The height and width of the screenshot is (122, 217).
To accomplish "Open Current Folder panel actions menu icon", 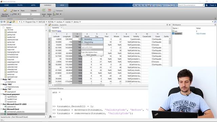I will pos(46,25).
